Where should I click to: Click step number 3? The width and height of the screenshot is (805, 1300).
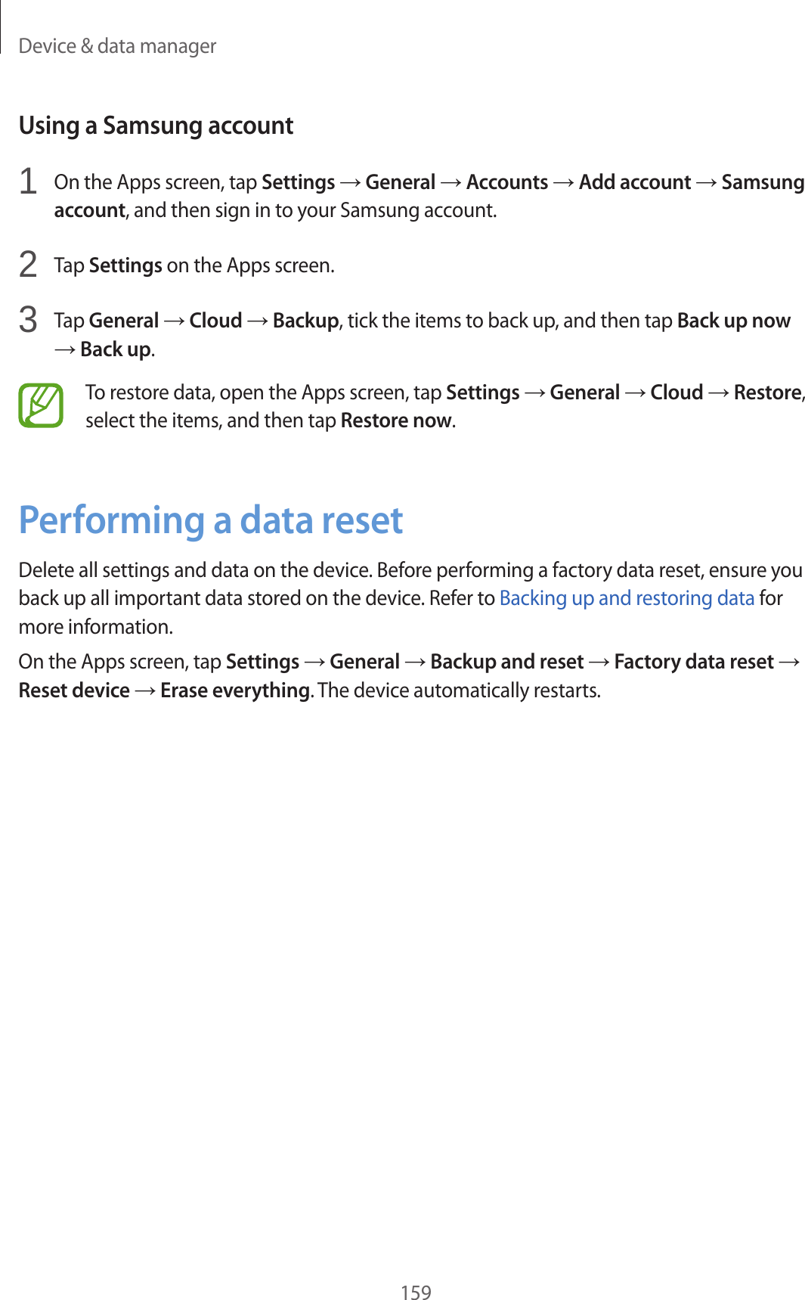(x=28, y=320)
